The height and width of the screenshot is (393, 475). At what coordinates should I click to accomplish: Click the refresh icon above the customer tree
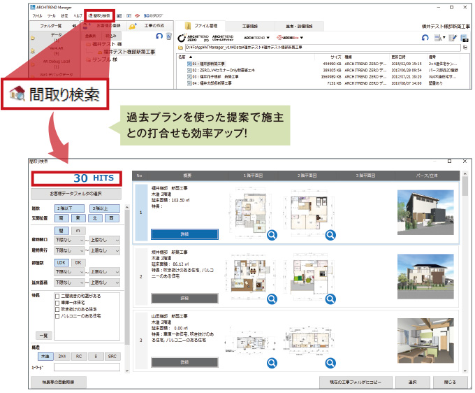point(159,36)
